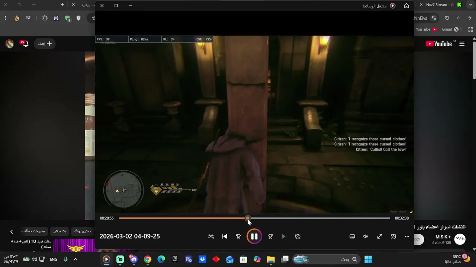Screen dimensions: 476x267
Task: Open subtitles and captions options
Action: [x=352, y=236]
